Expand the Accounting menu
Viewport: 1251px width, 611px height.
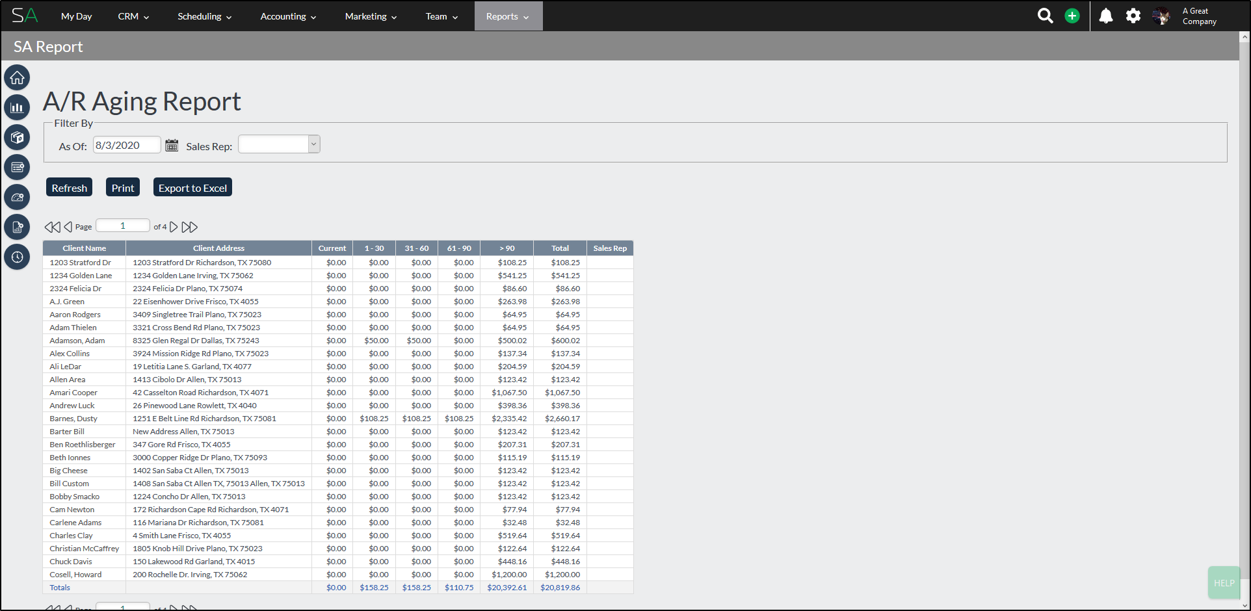click(x=288, y=16)
